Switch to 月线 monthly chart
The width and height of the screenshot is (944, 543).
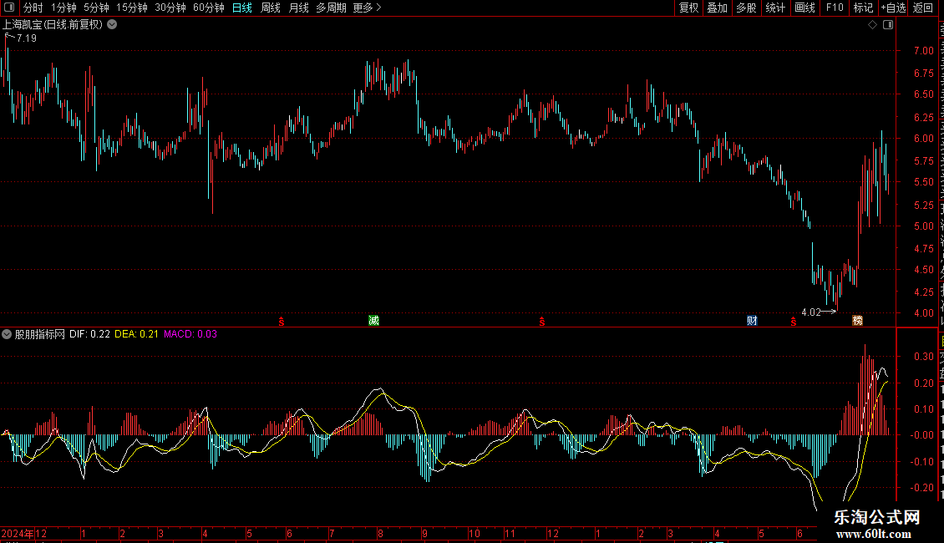(298, 8)
